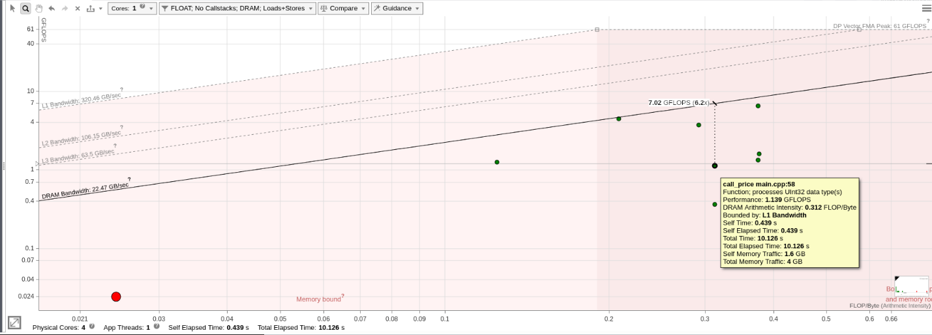Click the help mark for L1 Bandwidth

click(121, 89)
